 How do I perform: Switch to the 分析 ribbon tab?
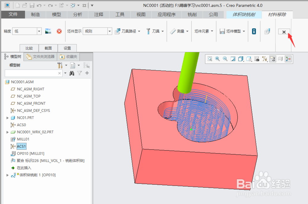(x=78, y=15)
